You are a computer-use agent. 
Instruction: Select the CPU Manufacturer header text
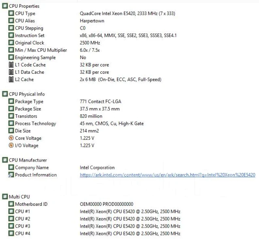pyautogui.click(x=28, y=160)
